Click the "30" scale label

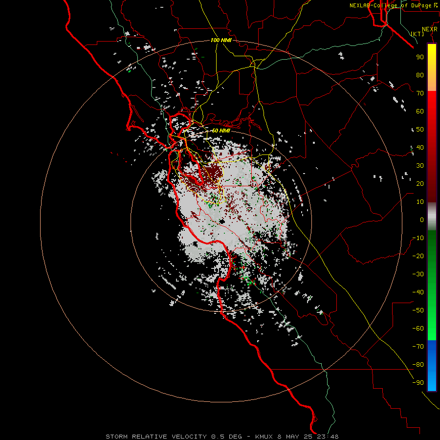click(420, 166)
